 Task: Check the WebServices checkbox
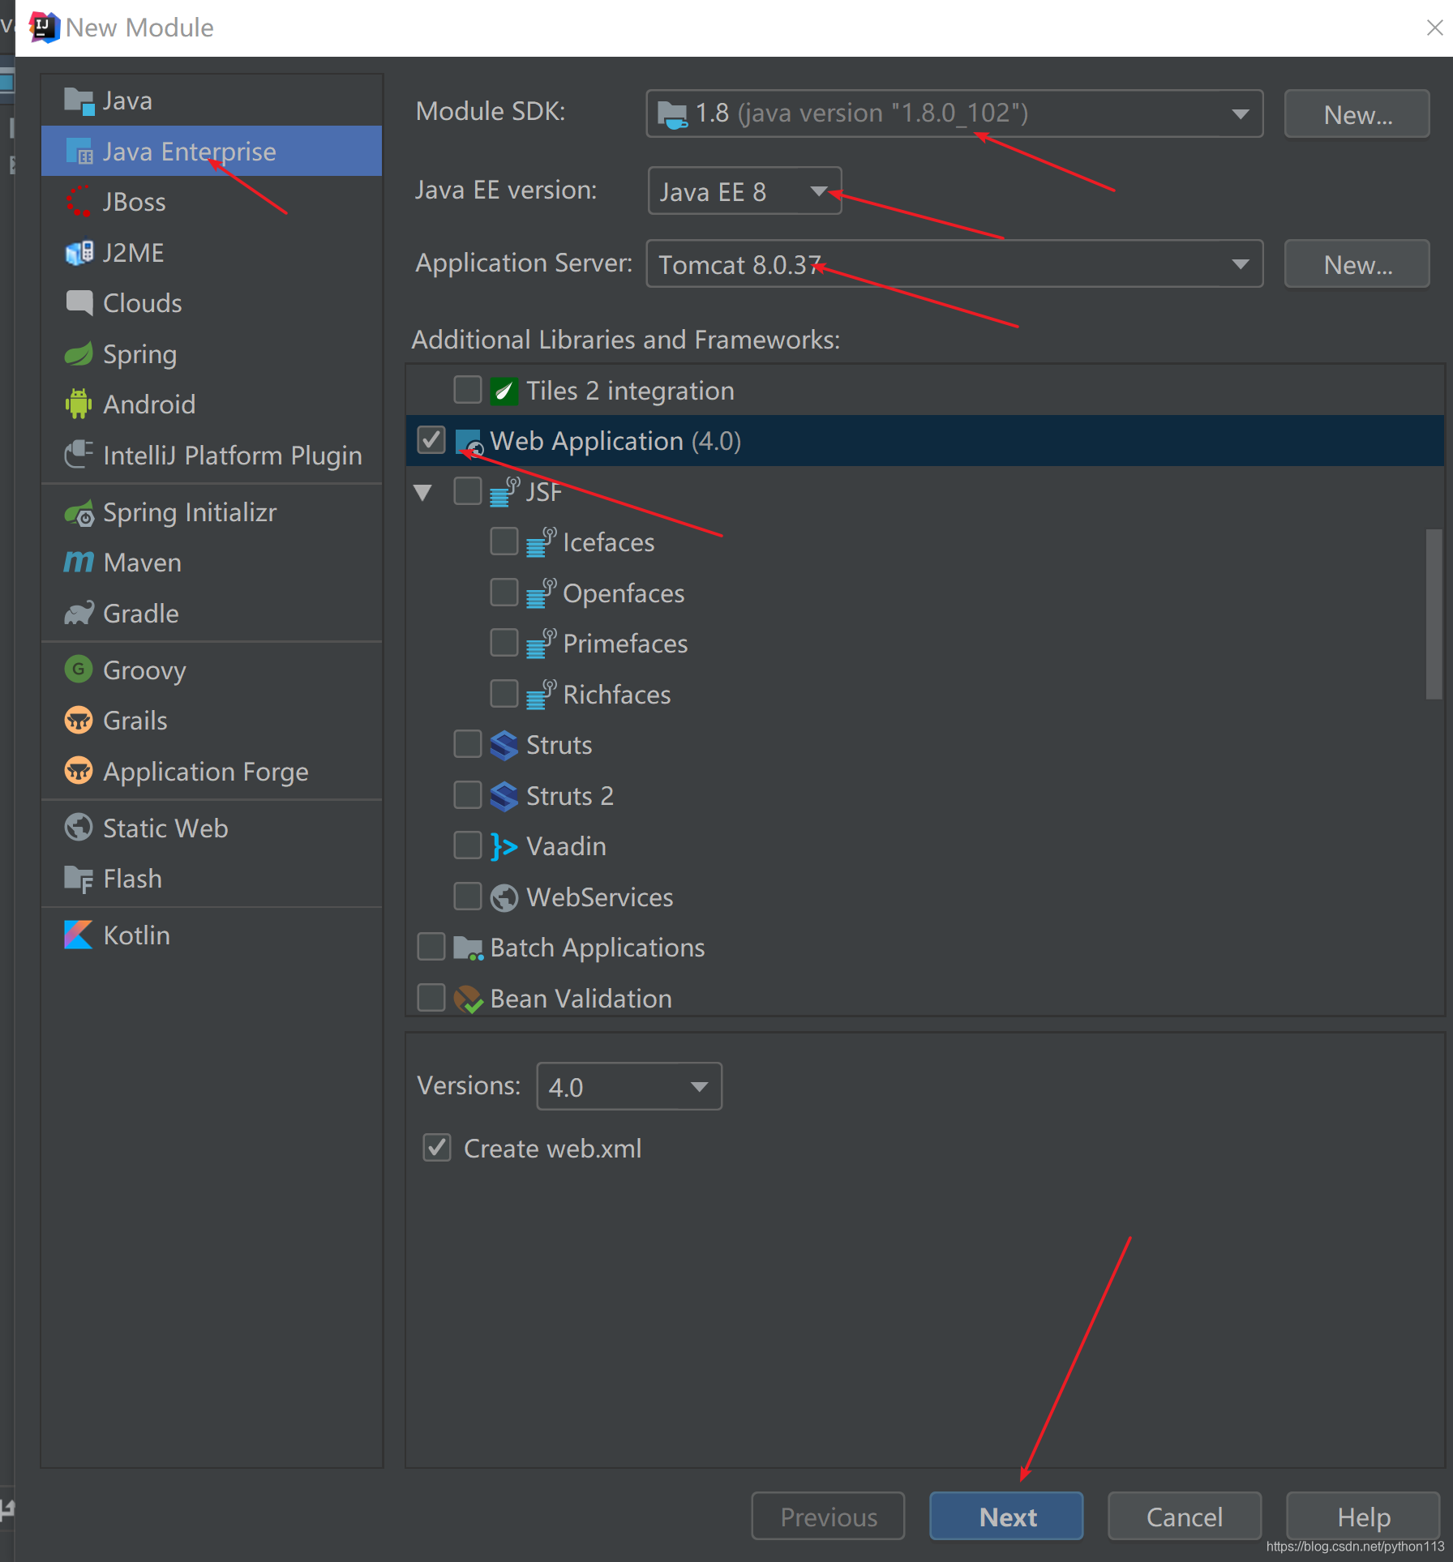468,897
